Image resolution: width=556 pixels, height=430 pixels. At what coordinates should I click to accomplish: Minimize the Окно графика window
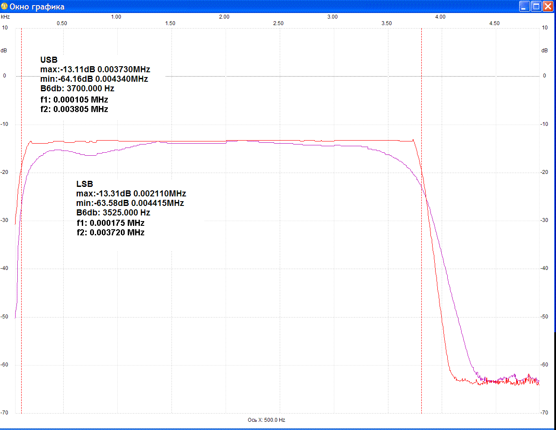point(524,6)
